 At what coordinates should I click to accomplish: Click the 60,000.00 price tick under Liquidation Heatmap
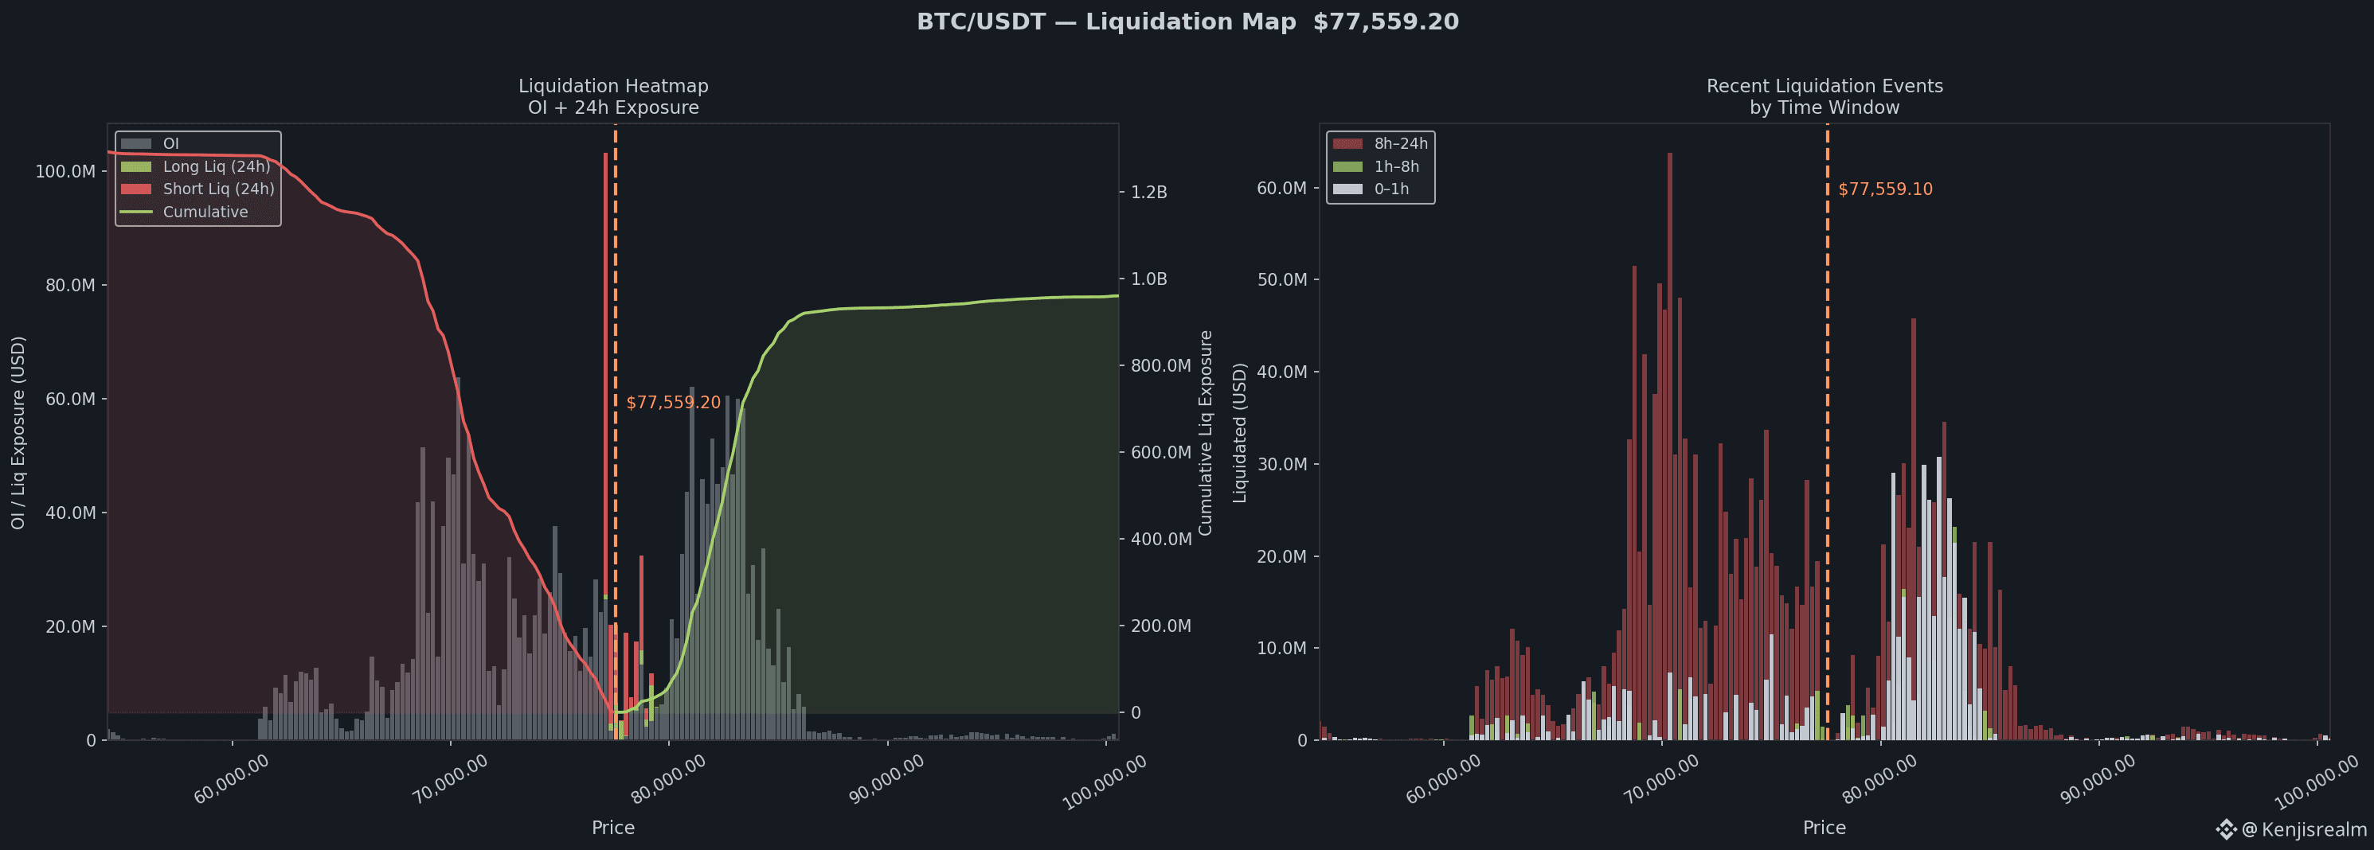tap(231, 779)
